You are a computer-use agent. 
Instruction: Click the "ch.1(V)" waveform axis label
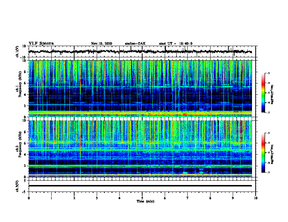pyautogui.click(x=17, y=52)
